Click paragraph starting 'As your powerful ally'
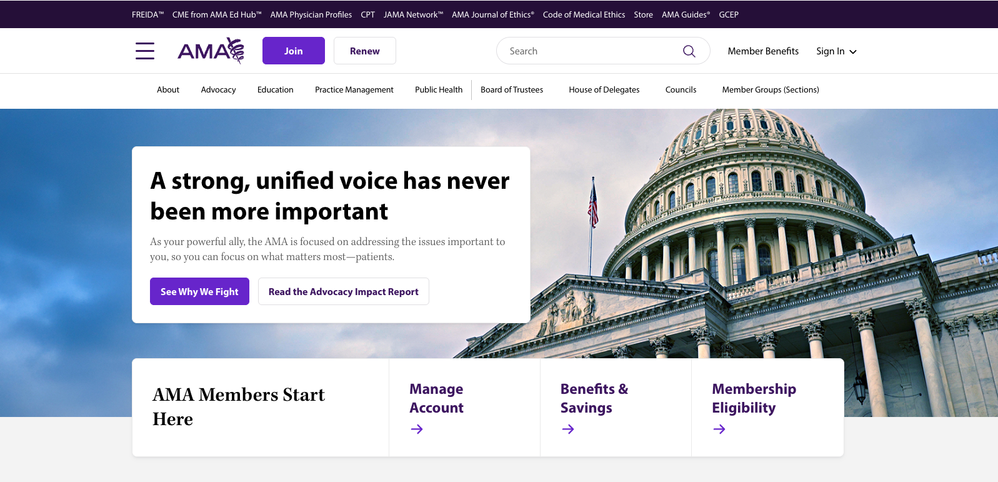This screenshot has width=998, height=482. pyautogui.click(x=327, y=249)
